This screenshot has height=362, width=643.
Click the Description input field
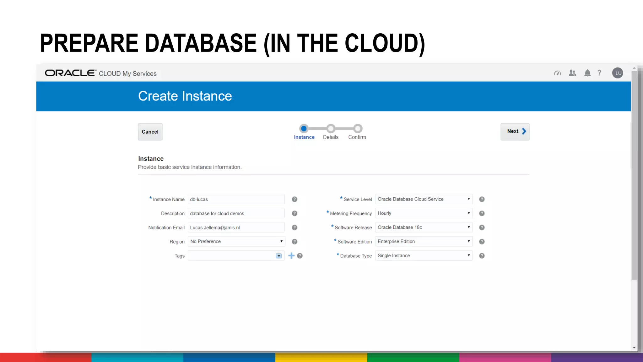(x=236, y=213)
